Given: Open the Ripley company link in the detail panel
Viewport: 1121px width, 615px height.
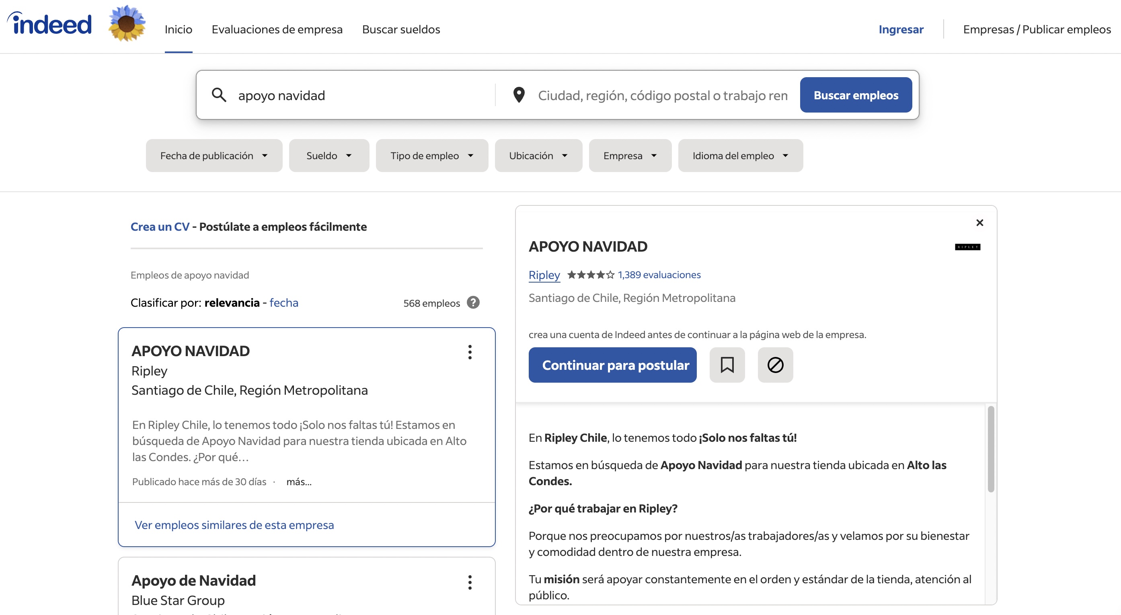Looking at the screenshot, I should [544, 275].
